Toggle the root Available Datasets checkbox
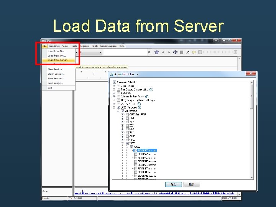 tap(114, 82)
